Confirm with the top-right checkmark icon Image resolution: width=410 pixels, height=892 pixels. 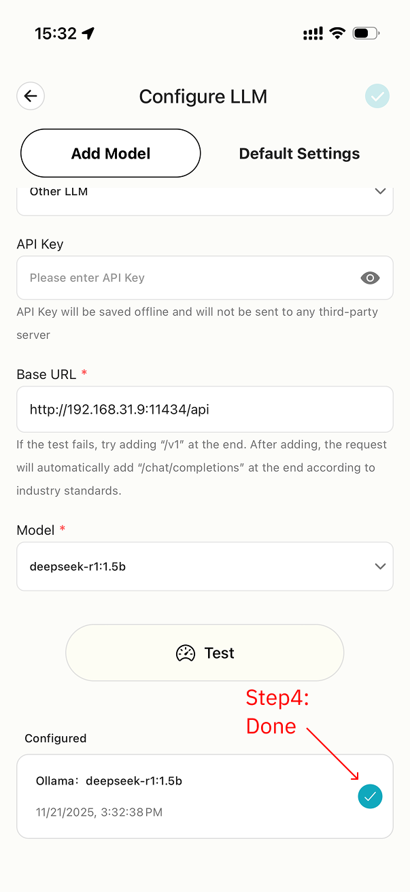(x=377, y=96)
